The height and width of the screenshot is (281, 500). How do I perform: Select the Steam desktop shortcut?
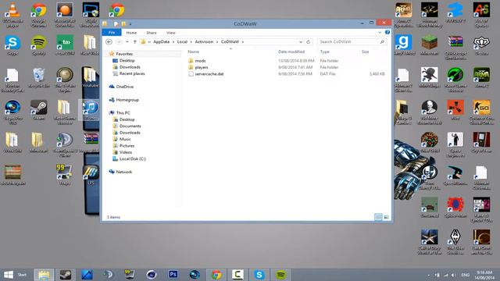coord(38,110)
